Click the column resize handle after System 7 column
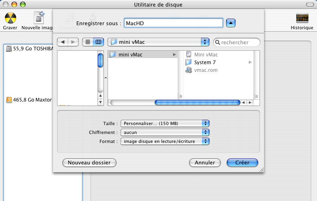This screenshot has width=317, height=201. tap(257, 97)
